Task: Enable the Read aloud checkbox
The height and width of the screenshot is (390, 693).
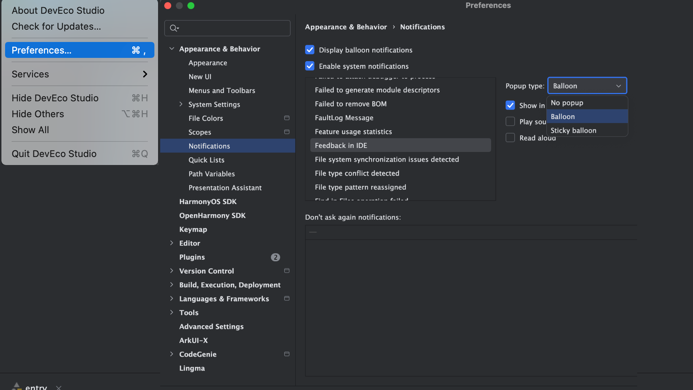Action: (x=510, y=137)
